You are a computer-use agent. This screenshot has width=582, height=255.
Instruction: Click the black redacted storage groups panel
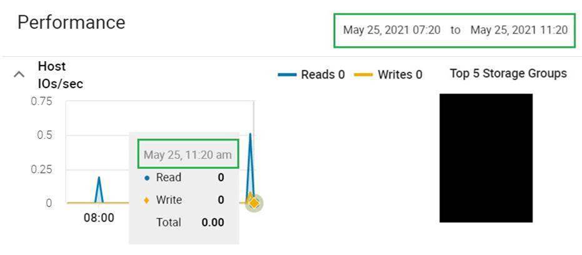click(x=486, y=157)
